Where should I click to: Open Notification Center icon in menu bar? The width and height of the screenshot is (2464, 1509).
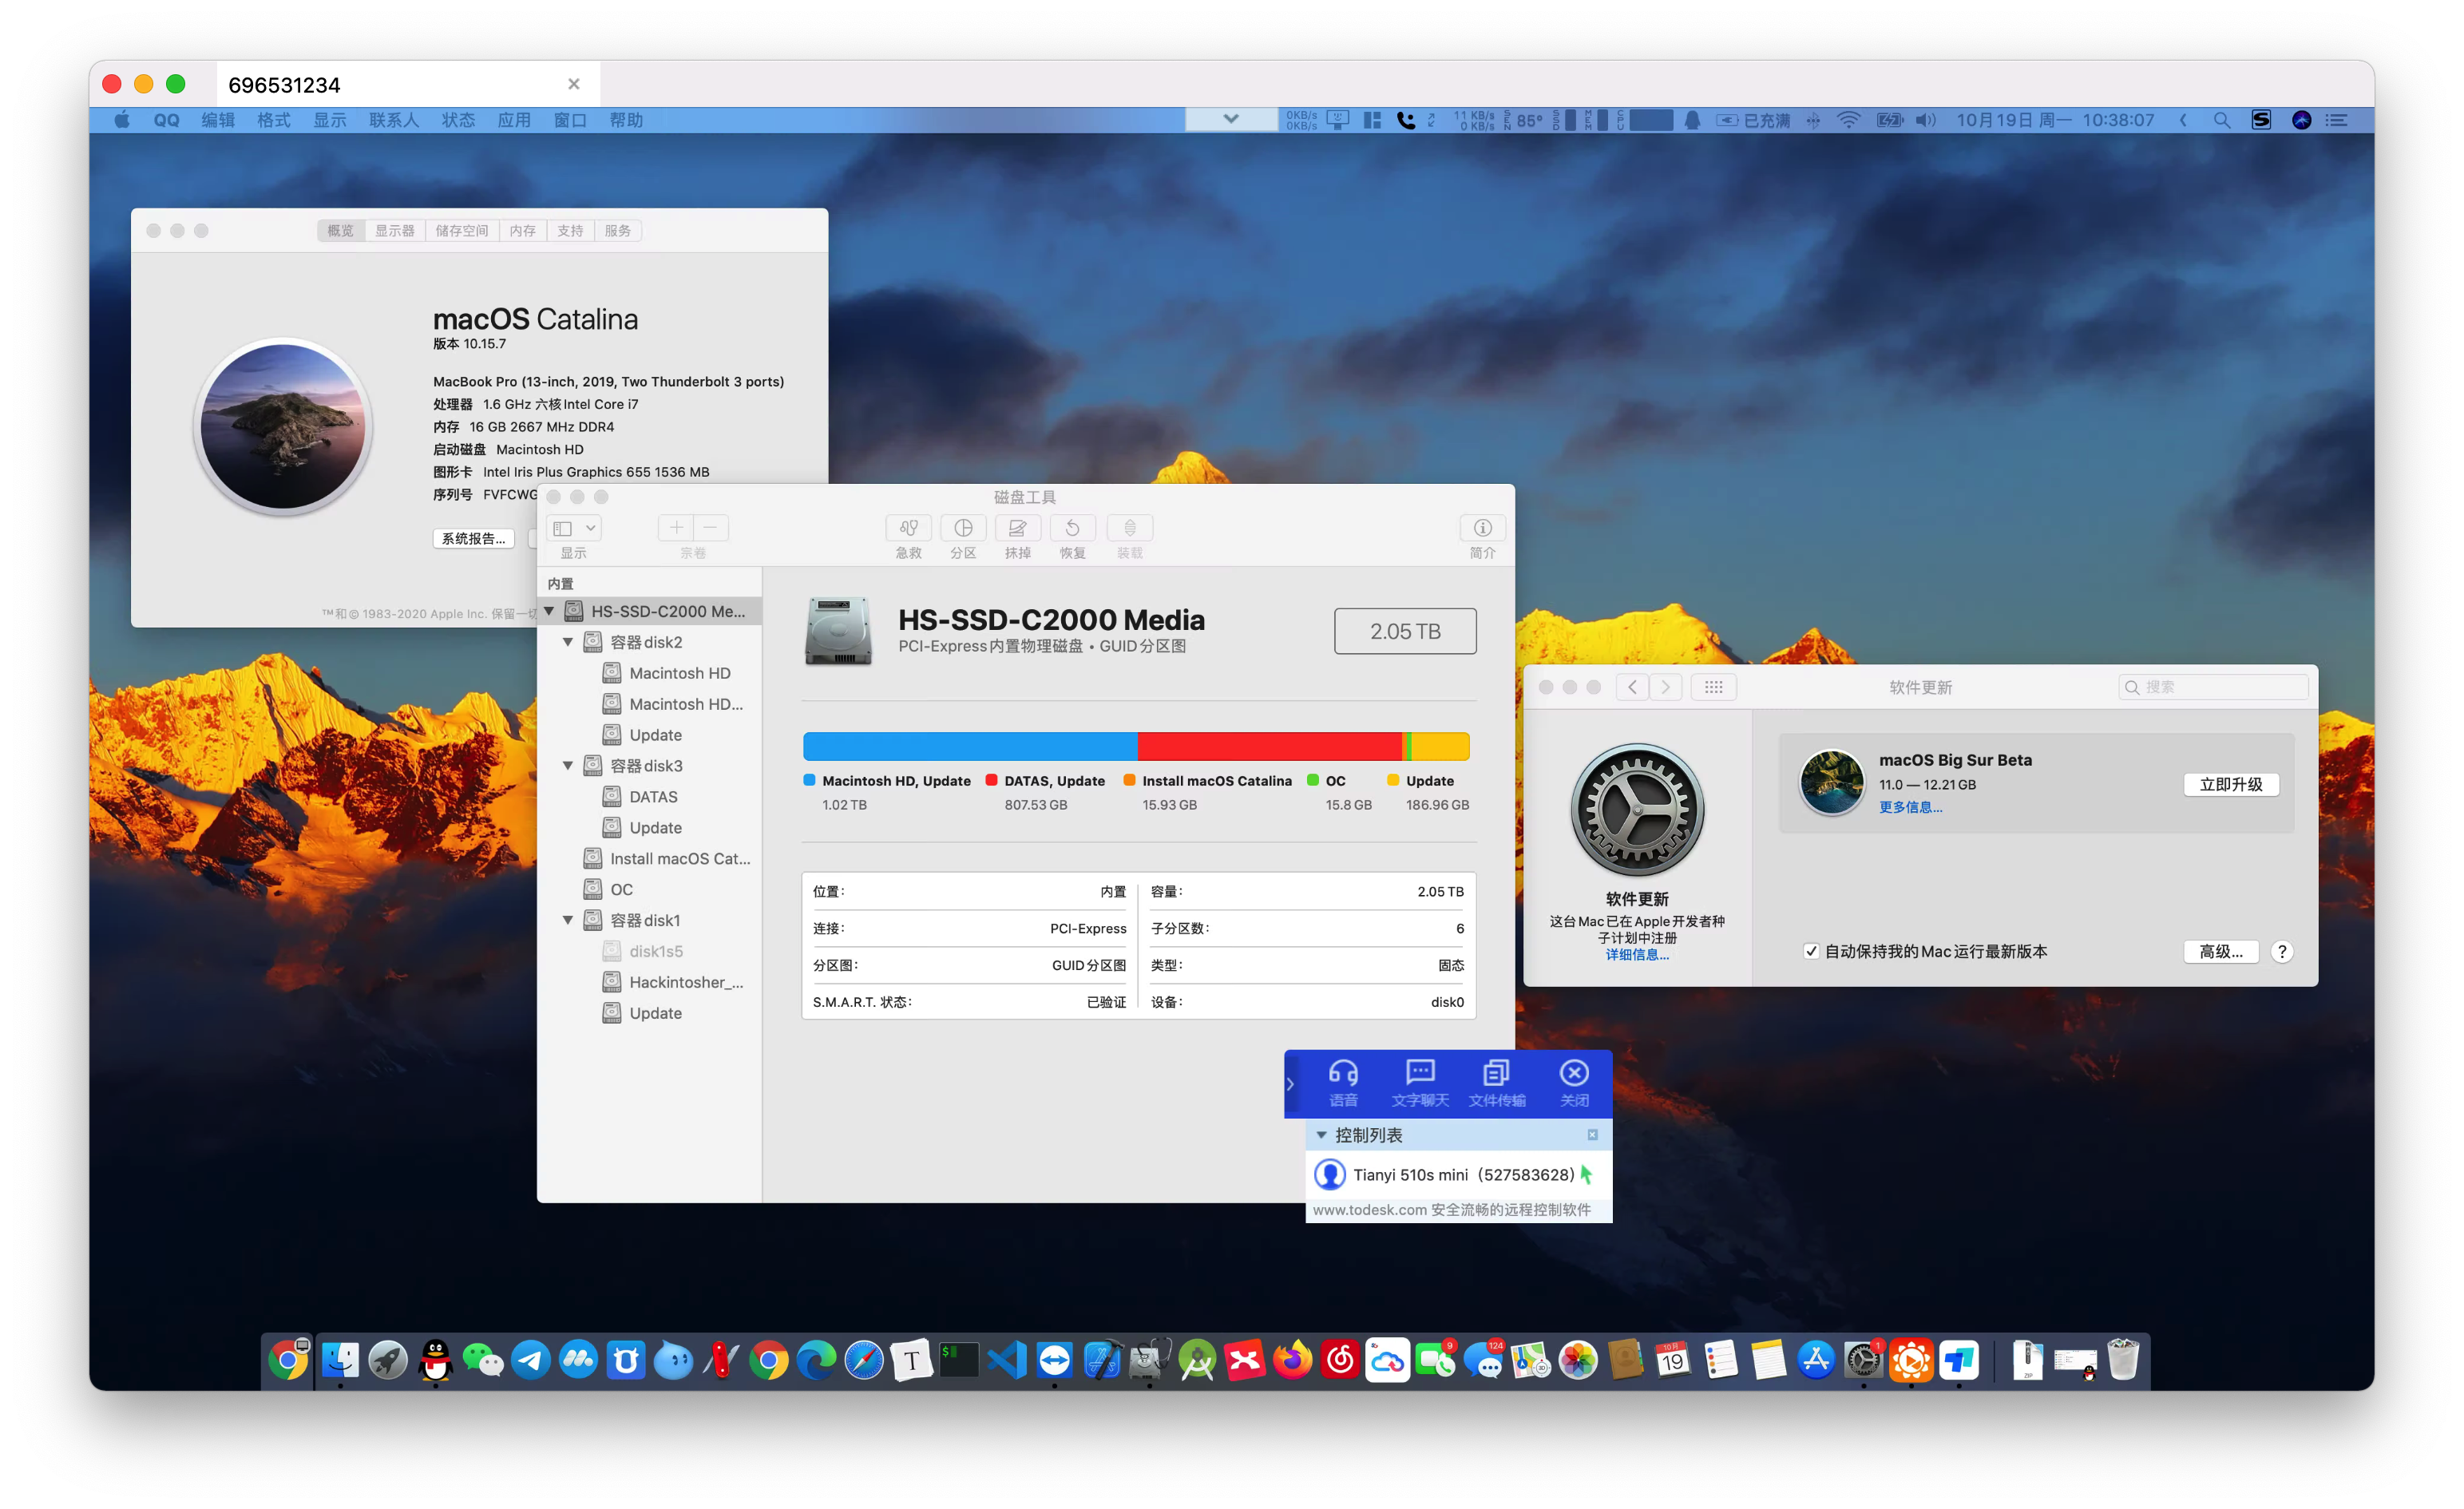[x=2336, y=120]
